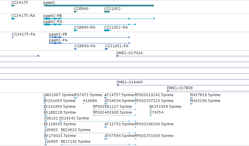Select the CG8840 gene arrow glyph
This screenshot has height=146, width=249.
pyautogui.click(x=76, y=12)
